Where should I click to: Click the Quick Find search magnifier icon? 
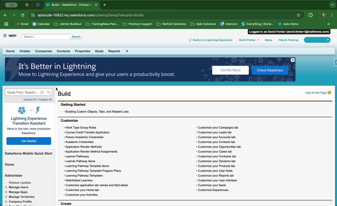49,92
